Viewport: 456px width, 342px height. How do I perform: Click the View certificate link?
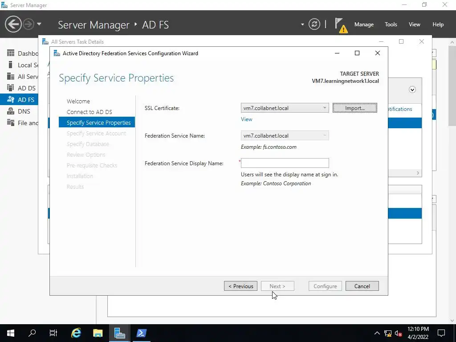point(246,119)
